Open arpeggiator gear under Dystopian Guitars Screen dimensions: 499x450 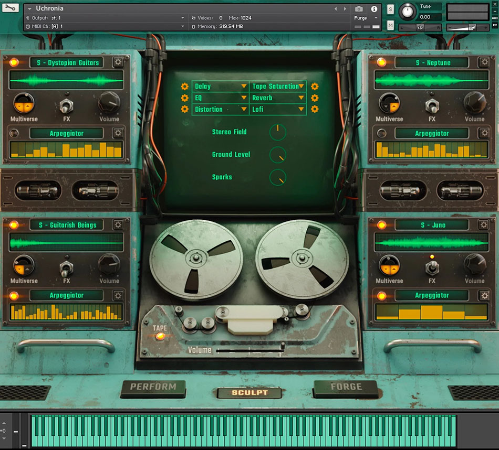pos(118,133)
